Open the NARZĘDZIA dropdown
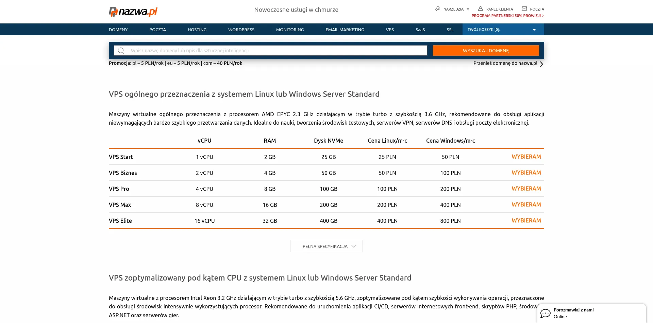The image size is (653, 323). click(x=453, y=9)
